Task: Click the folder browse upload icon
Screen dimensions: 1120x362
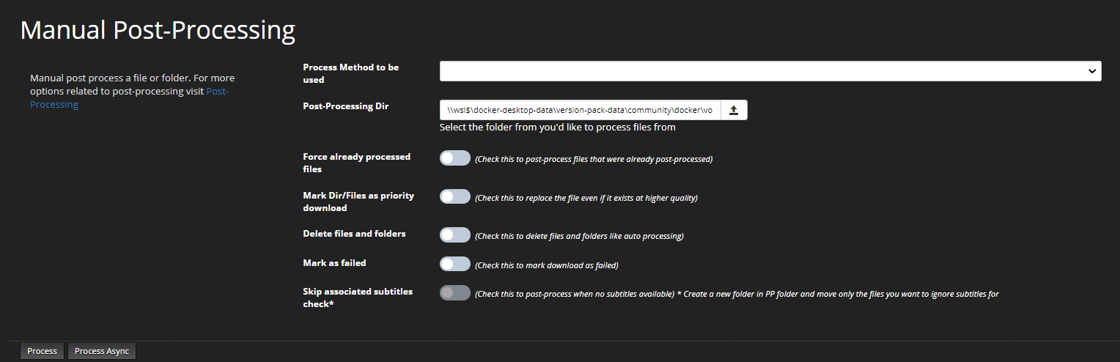Action: [x=734, y=110]
